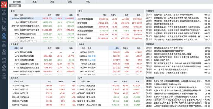Sort 汇率 table by 代码 column
Viewport: 213px width, 109px height.
click(83, 82)
